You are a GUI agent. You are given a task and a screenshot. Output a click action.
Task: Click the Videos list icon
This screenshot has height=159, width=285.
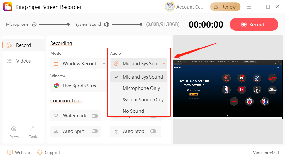tap(9, 61)
